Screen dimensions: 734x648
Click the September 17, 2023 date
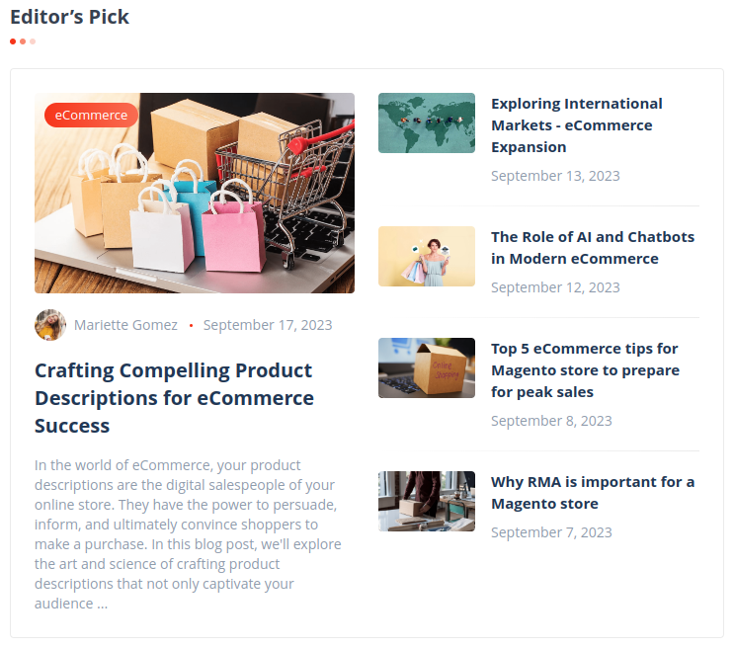[x=268, y=325]
